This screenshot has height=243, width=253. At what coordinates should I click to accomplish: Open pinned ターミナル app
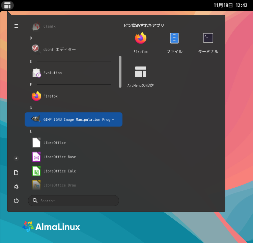[x=208, y=43]
